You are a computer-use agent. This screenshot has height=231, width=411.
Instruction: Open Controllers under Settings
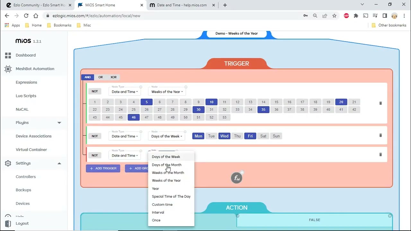(26, 176)
